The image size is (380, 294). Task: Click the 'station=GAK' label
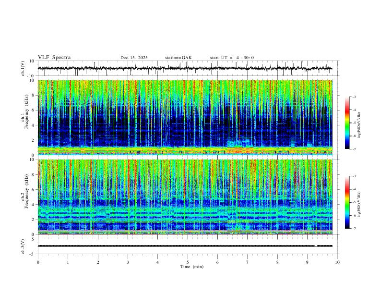(178, 58)
